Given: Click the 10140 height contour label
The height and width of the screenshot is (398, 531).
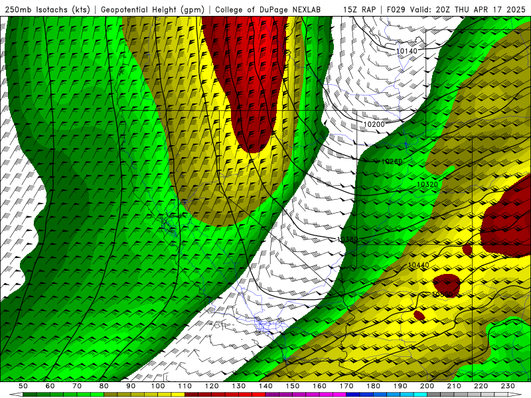Looking at the screenshot, I should point(407,51).
